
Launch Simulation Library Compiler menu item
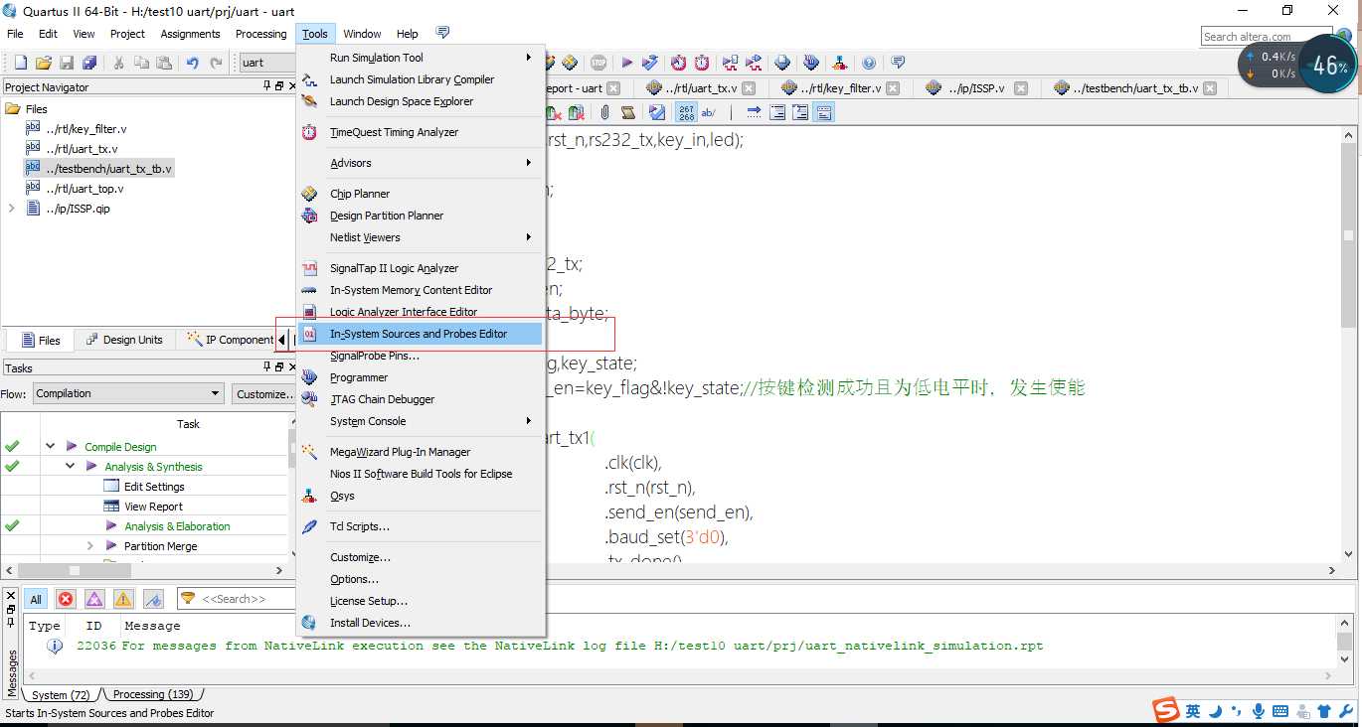point(412,79)
